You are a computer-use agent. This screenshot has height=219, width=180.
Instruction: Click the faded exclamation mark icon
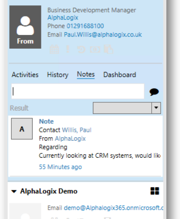point(68,49)
